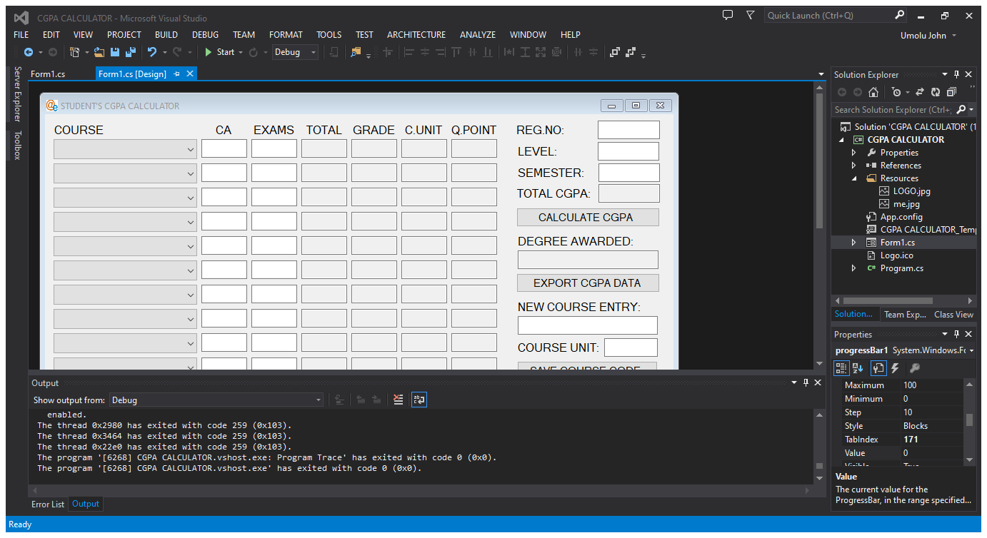This screenshot has height=538, width=987.
Task: Click the EXPORT CGPA DATA button
Action: 588,283
